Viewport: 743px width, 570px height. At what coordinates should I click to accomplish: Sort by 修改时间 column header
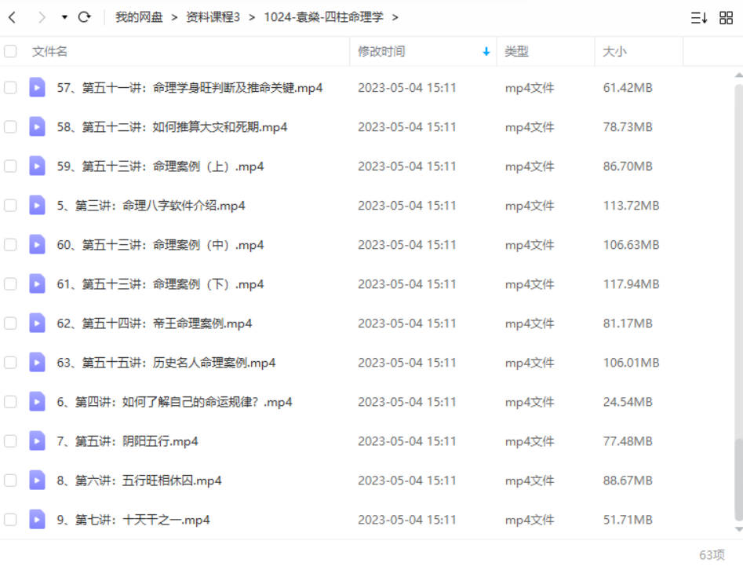click(381, 51)
